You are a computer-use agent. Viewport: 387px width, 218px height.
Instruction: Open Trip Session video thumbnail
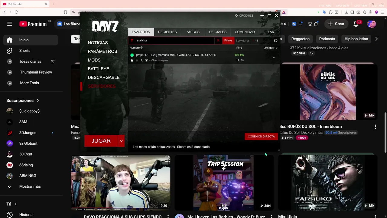tap(224, 183)
